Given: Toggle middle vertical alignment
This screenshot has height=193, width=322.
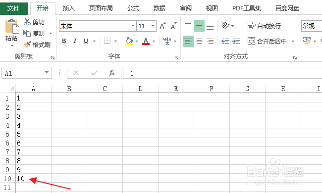Looking at the screenshot, I should point(199,26).
